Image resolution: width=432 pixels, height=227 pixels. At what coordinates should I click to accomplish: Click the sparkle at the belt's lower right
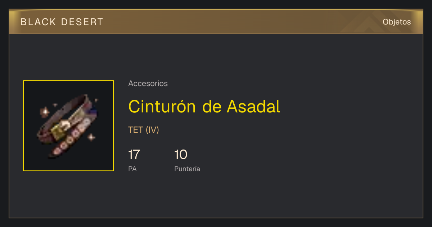click(x=91, y=137)
